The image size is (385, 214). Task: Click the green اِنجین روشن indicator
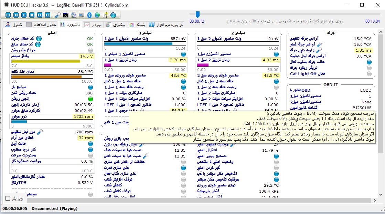click(x=90, y=99)
